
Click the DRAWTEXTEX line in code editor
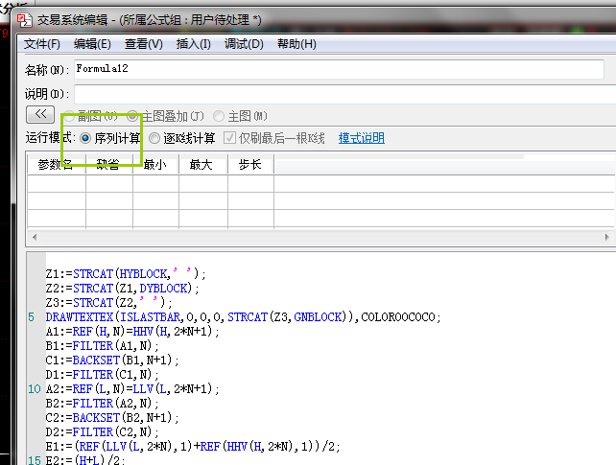tap(240, 317)
